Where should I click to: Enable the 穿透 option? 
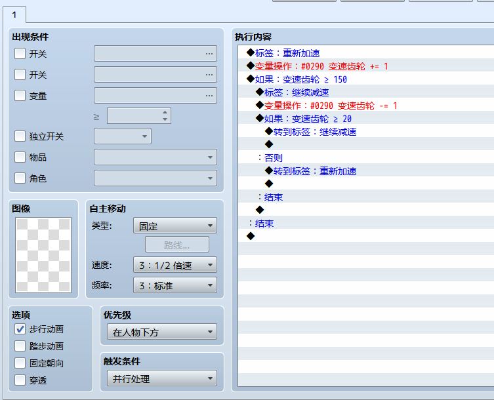(20, 380)
